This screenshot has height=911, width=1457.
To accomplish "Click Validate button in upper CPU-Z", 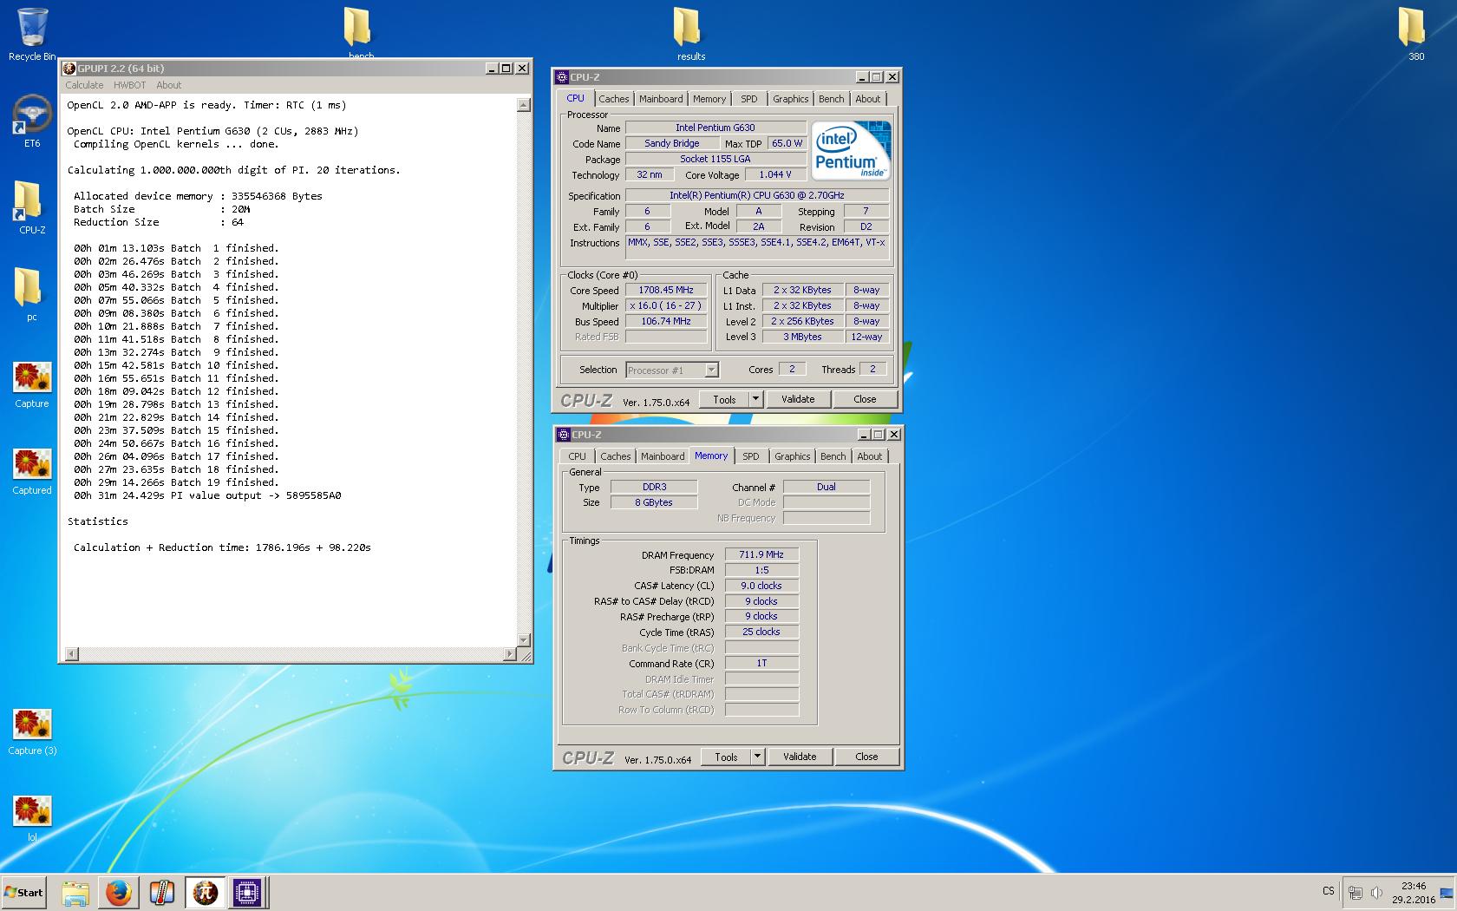I will (x=798, y=399).
